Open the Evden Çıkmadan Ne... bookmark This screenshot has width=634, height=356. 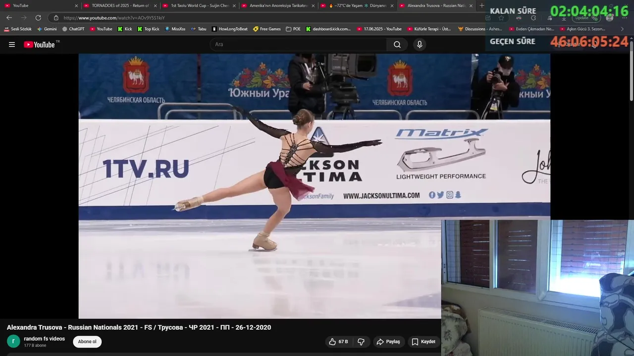coord(531,29)
